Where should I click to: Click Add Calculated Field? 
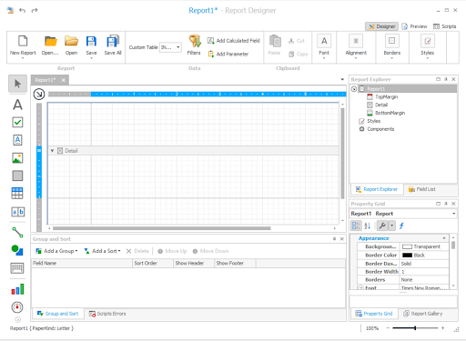(x=234, y=41)
